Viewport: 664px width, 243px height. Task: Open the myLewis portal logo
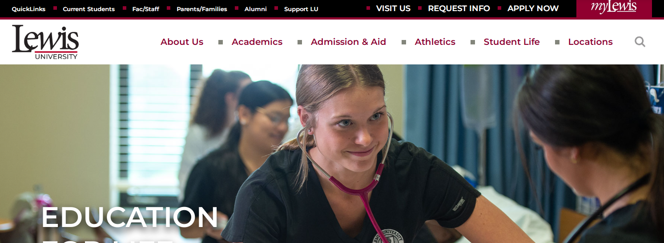point(614,8)
